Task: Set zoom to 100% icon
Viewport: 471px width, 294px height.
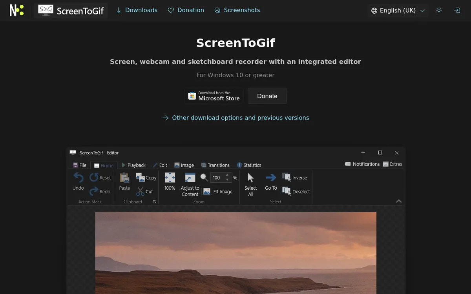Action: [x=170, y=178]
